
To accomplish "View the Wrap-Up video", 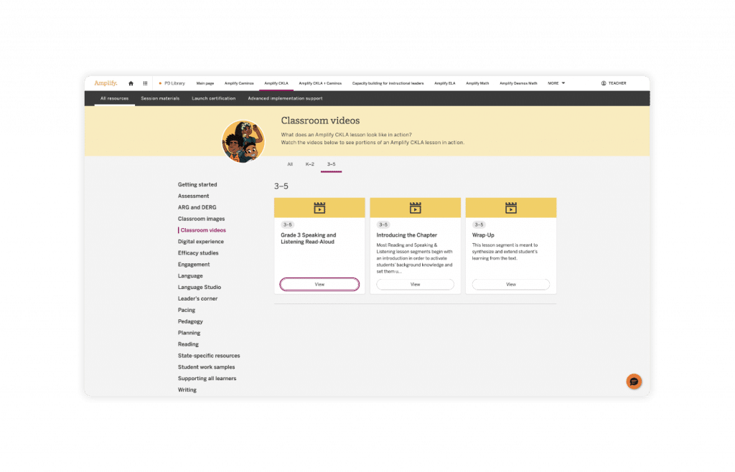I will click(511, 284).
